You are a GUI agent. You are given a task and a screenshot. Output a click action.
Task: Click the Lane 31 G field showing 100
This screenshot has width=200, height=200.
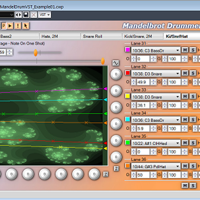pyautogui.click(x=174, y=59)
